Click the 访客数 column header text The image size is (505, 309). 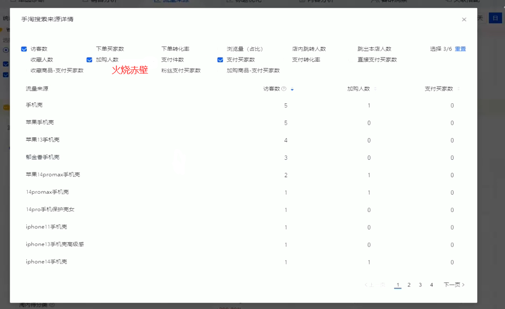(271, 88)
